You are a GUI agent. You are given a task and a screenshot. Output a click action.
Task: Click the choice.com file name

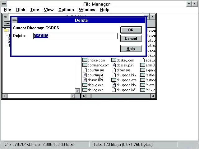(x=96, y=60)
